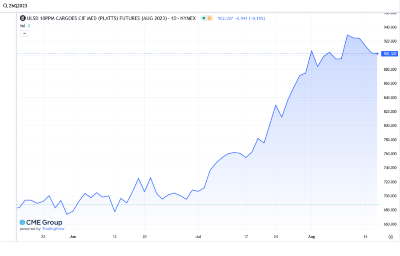Click the Vol indicator label
400x256 pixels.
click(22, 26)
